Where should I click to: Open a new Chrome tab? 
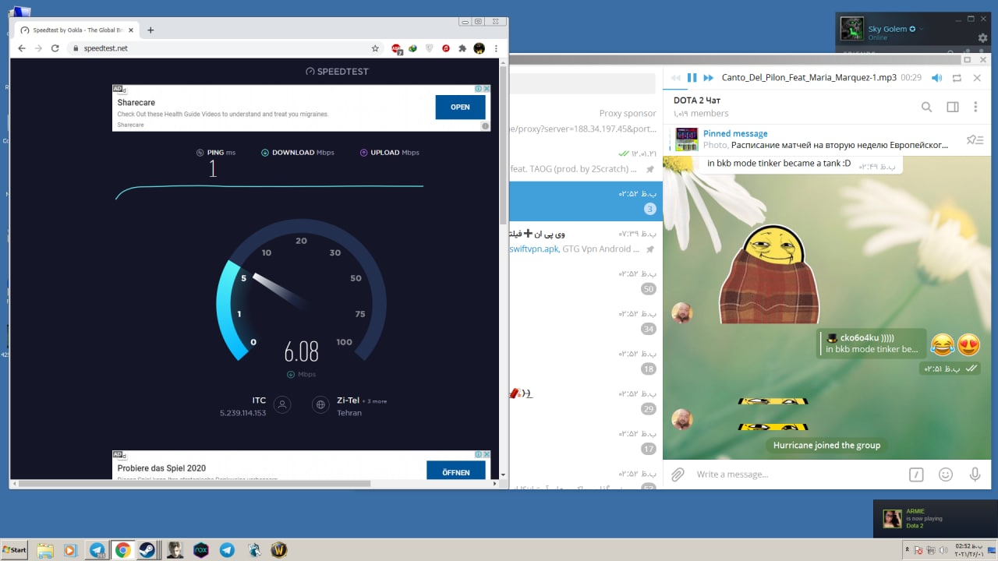[150, 30]
